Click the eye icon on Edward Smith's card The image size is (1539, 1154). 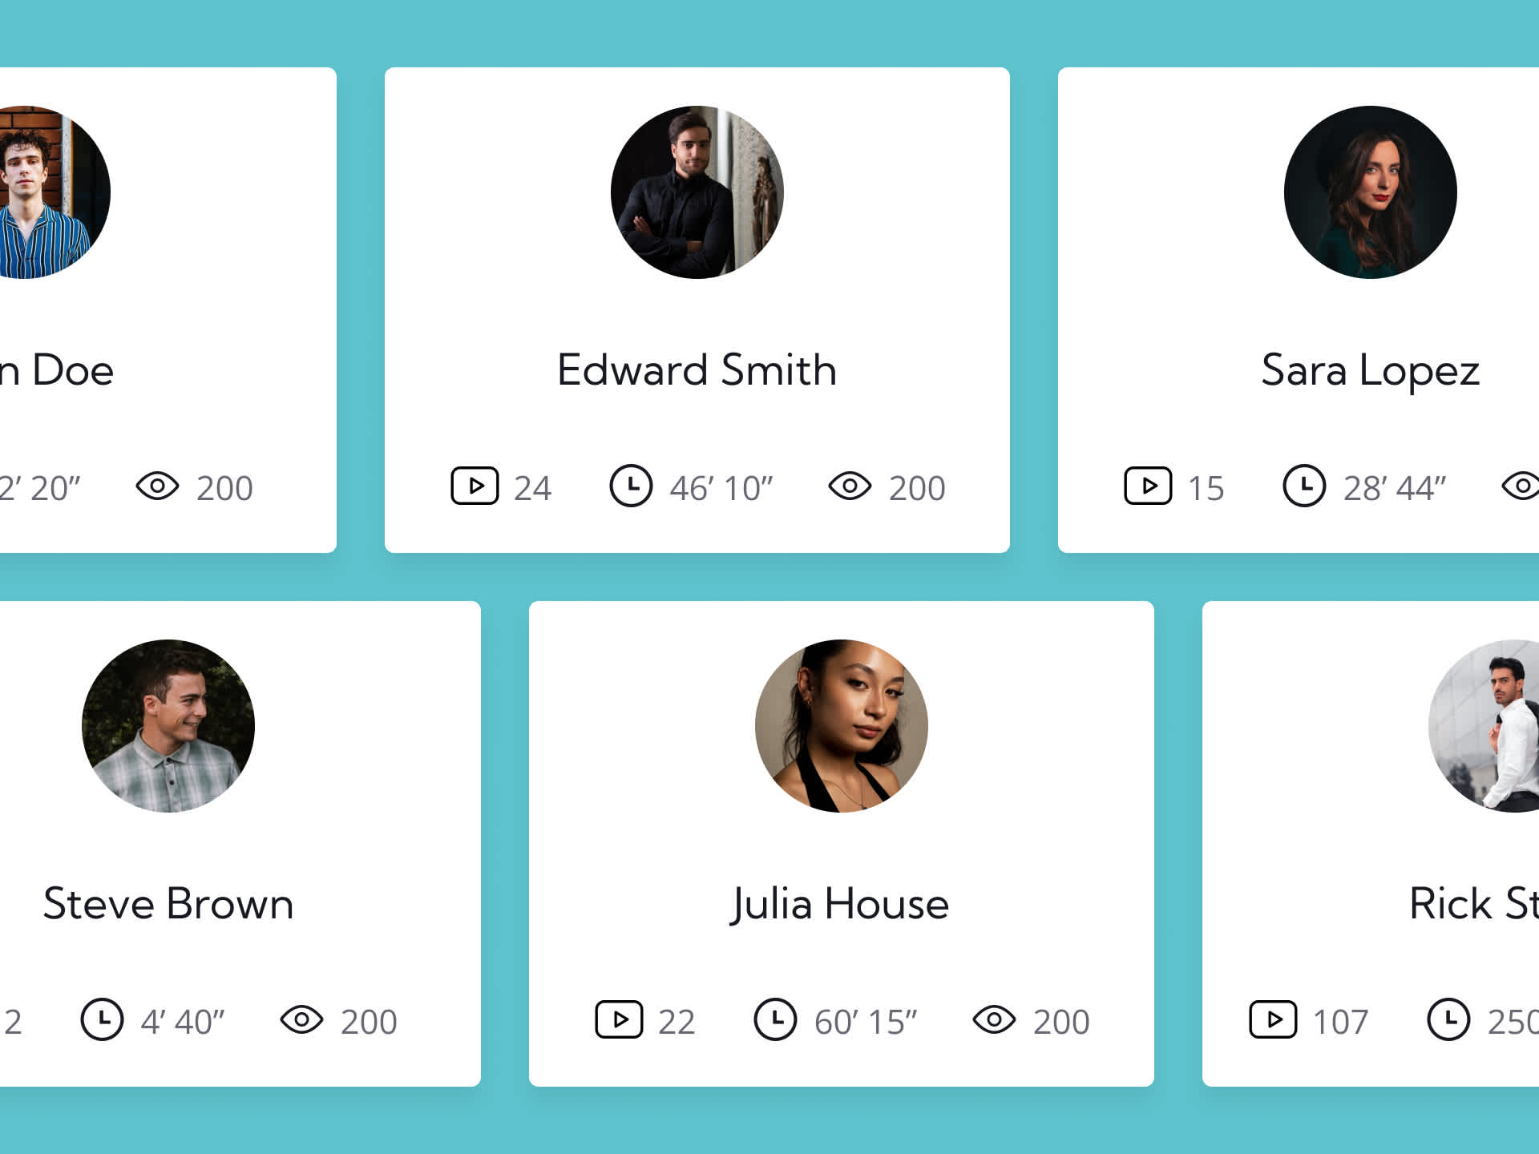[850, 486]
